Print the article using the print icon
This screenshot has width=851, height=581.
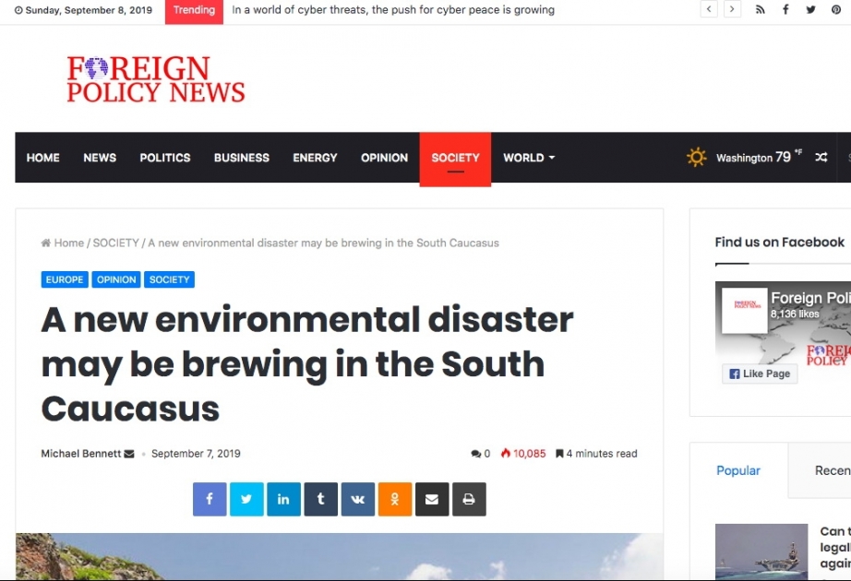[x=469, y=499]
